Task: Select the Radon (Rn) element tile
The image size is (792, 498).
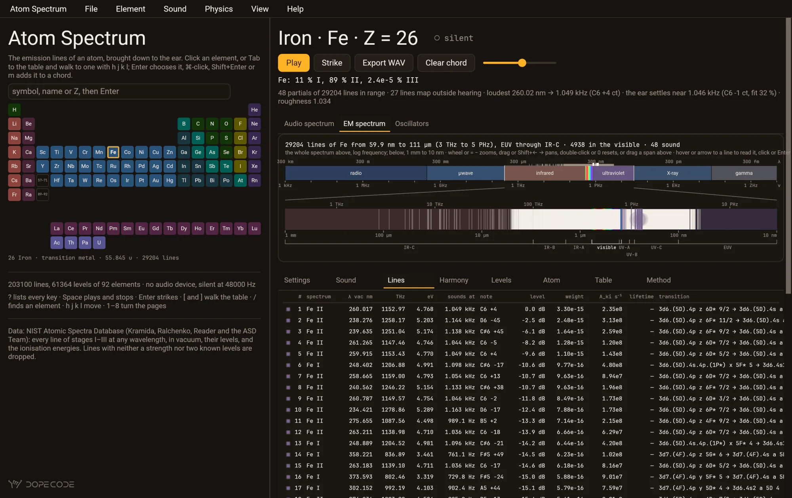Action: (254, 180)
